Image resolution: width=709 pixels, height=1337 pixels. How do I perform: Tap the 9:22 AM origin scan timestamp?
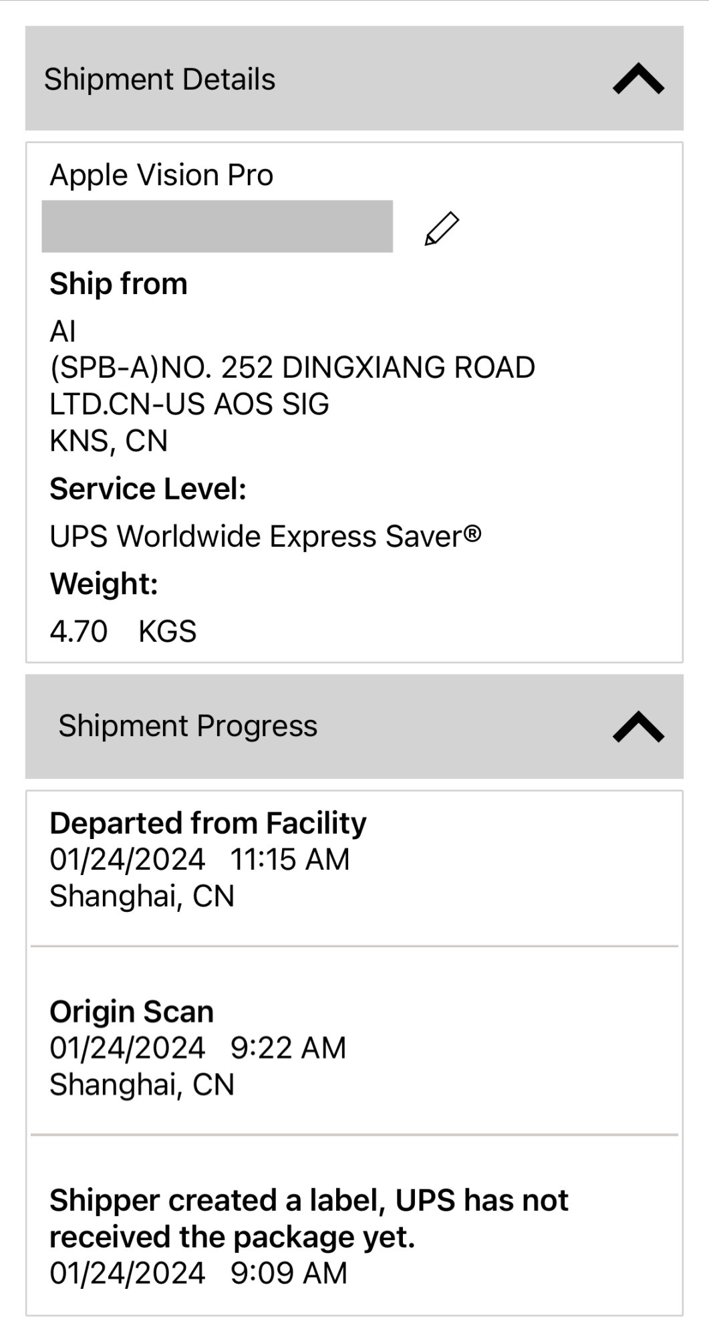pyautogui.click(x=288, y=1048)
